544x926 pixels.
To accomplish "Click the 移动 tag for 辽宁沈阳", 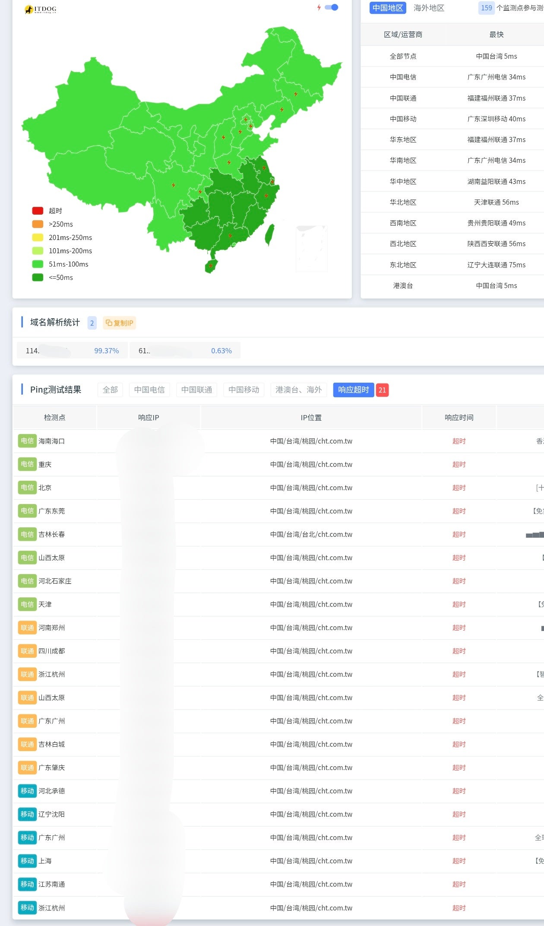I will point(27,814).
